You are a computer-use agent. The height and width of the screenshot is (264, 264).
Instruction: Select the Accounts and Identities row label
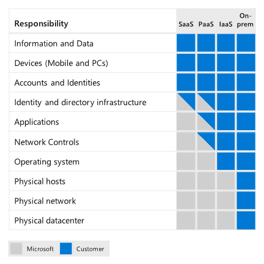(x=57, y=82)
